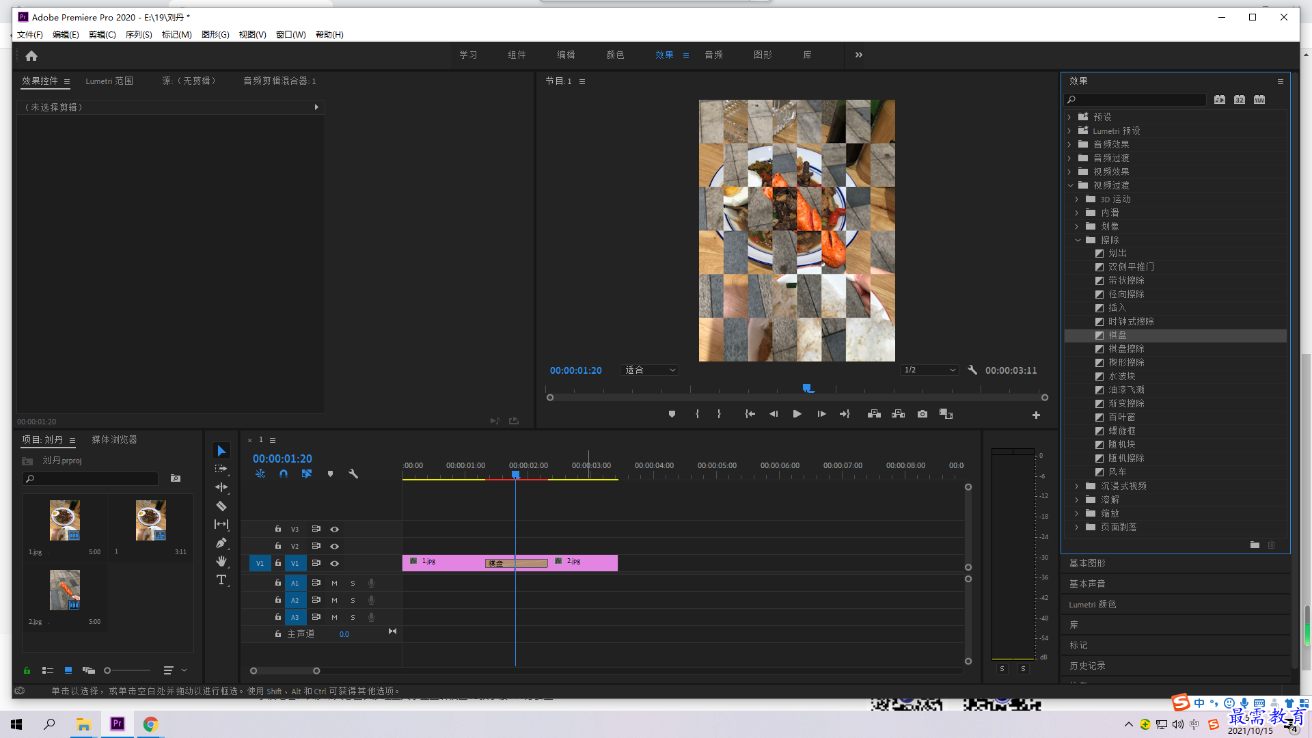Select the Slip tool

[221, 524]
